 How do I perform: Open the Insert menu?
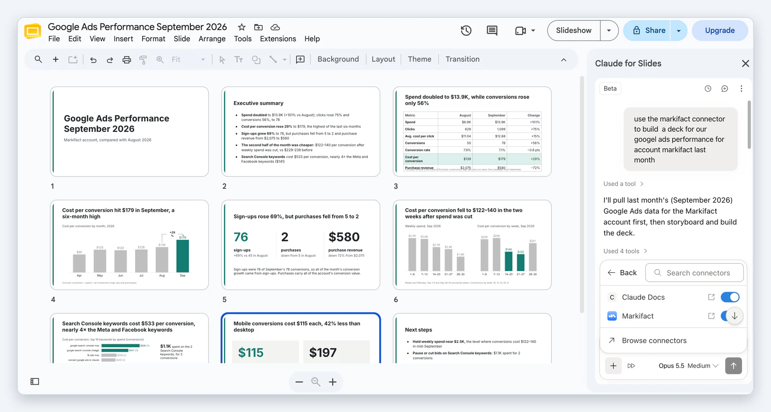123,39
